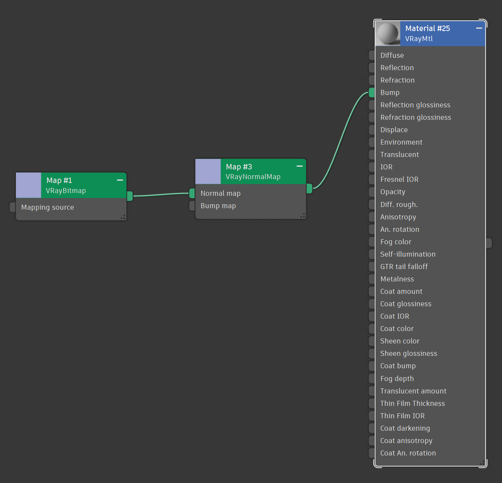This screenshot has height=483, width=502.
Task: Click the Bump input socket on Material #25
Action: tap(372, 93)
